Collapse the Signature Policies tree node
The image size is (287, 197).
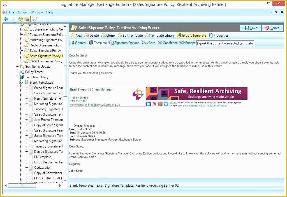point(16,24)
